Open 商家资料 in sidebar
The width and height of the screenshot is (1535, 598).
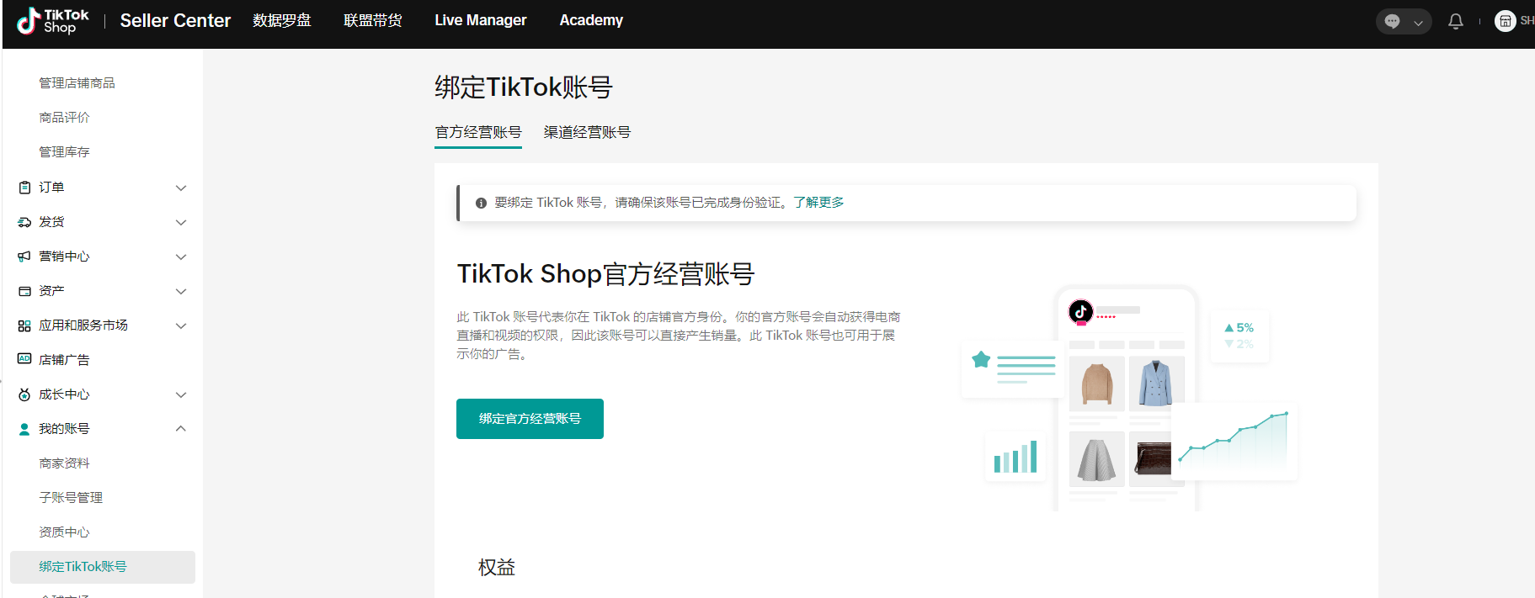click(x=64, y=463)
